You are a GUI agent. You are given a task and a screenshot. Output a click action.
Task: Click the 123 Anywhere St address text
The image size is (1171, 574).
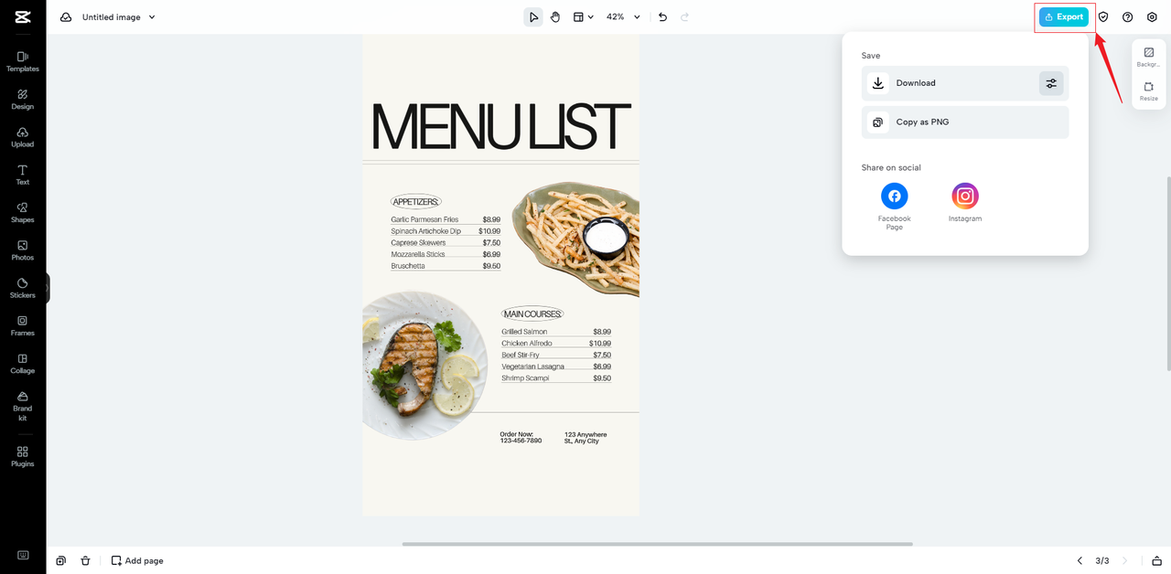pyautogui.click(x=585, y=438)
